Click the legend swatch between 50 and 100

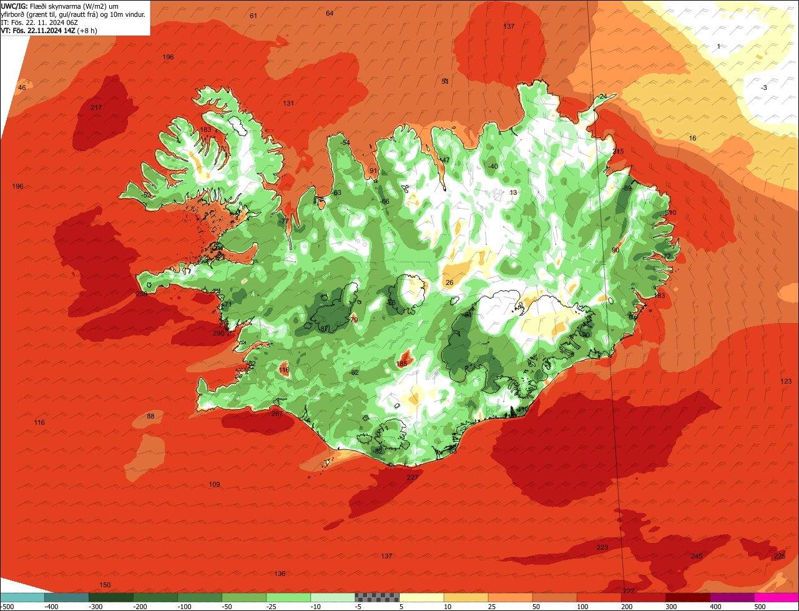pos(554,597)
